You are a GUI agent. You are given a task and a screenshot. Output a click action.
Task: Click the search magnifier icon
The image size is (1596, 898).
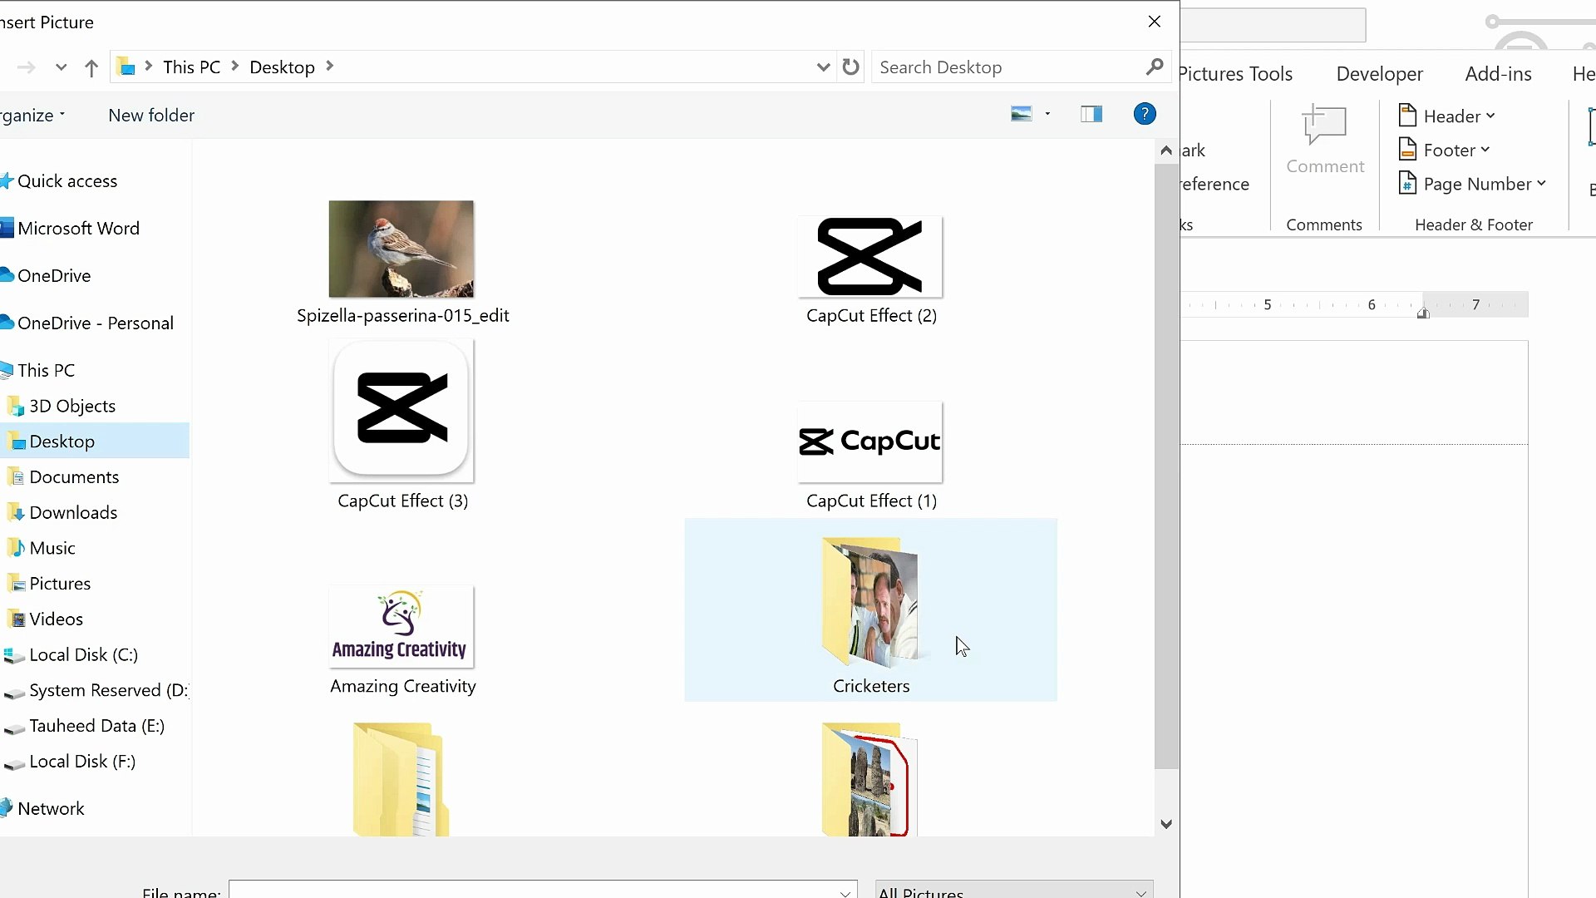[x=1155, y=67]
